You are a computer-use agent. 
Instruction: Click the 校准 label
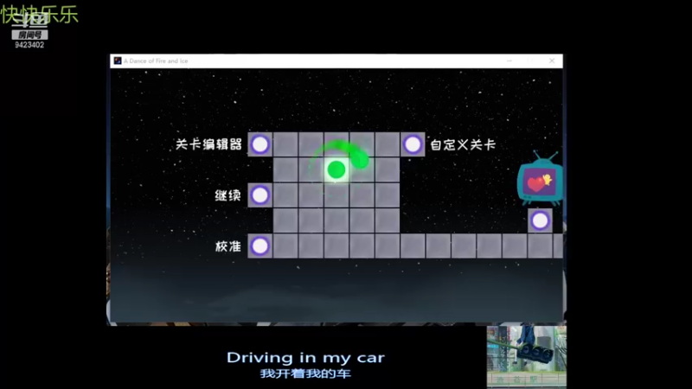[x=228, y=246]
